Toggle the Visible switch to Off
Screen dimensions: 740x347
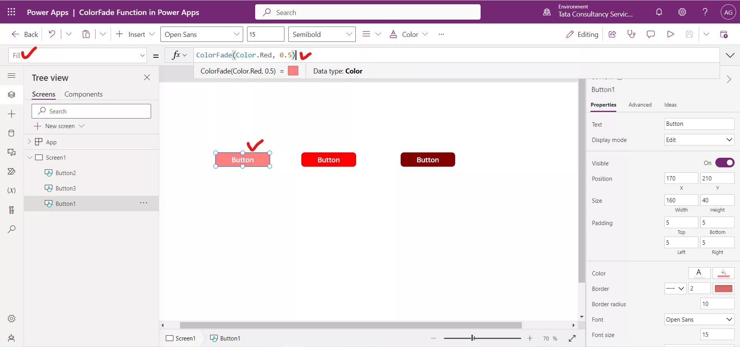726,163
